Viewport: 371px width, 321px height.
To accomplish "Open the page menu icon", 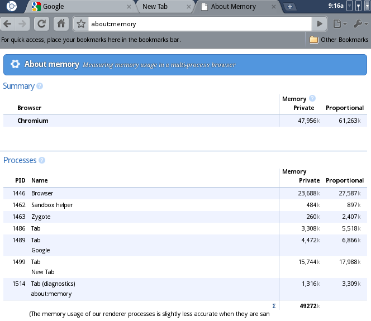I will coord(340,23).
